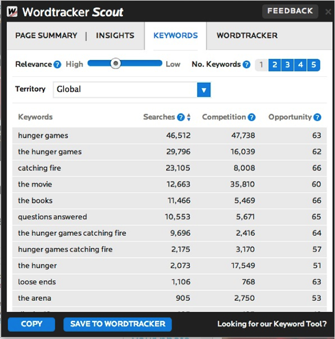The height and width of the screenshot is (339, 335).
Task: Select 'questions answered' keyword
Action: pyautogui.click(x=53, y=217)
